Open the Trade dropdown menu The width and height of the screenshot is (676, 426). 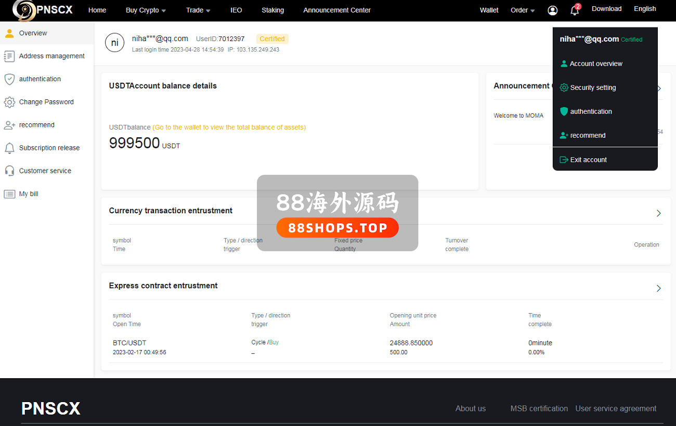198,10
